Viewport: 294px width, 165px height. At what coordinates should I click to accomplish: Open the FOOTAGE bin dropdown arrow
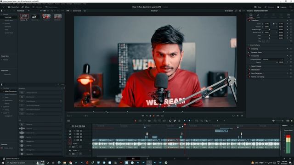[28, 11]
